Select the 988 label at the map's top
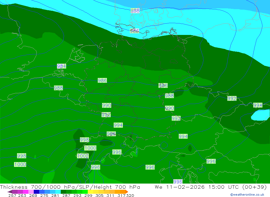 135,11
